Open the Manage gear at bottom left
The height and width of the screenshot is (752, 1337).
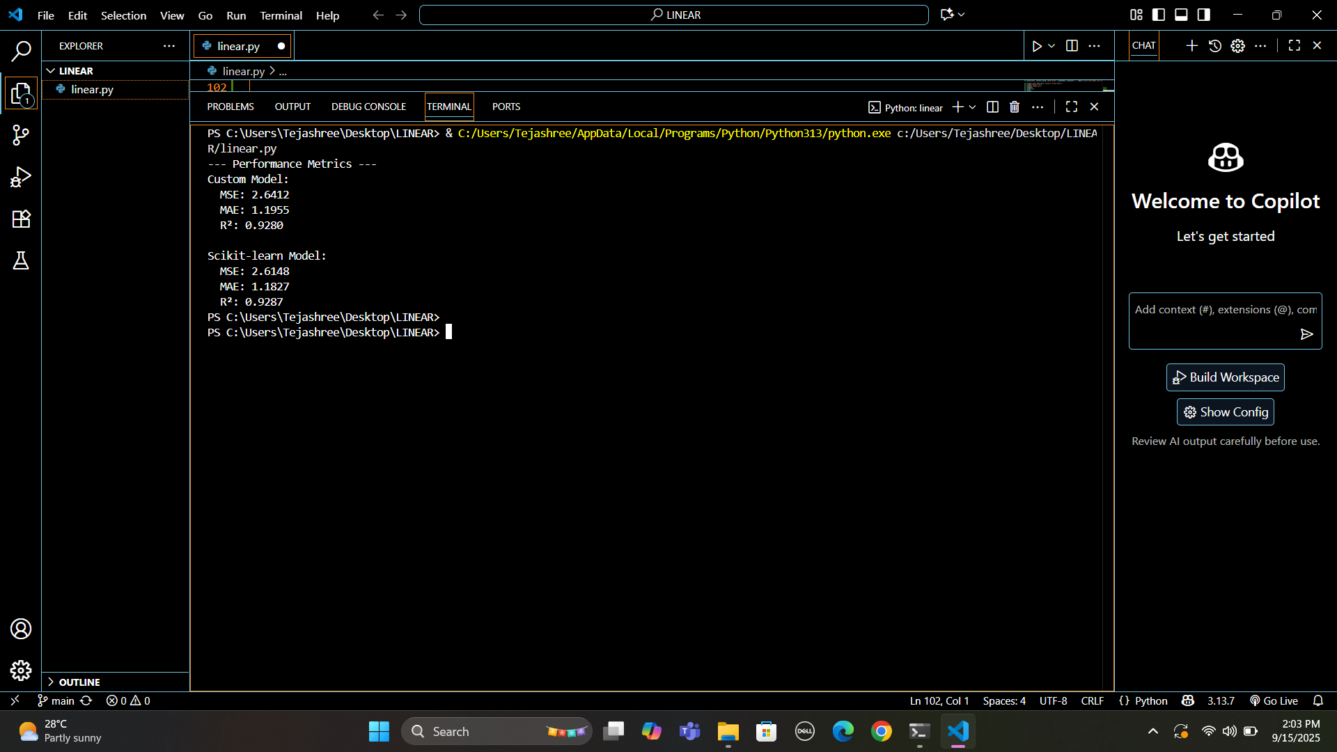tap(21, 670)
